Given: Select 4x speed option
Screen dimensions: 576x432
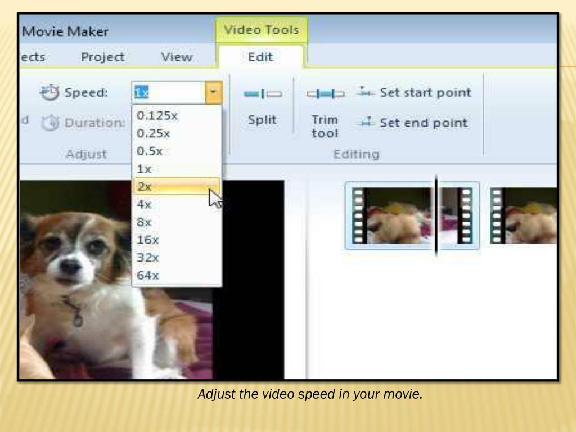Looking at the screenshot, I should (177, 204).
